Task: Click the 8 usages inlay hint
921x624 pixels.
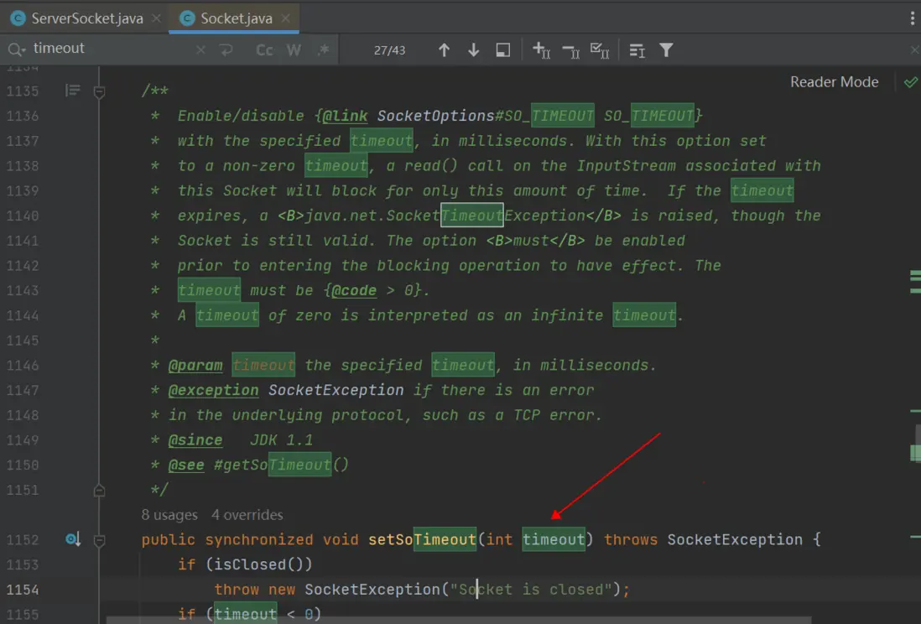Action: pyautogui.click(x=169, y=515)
